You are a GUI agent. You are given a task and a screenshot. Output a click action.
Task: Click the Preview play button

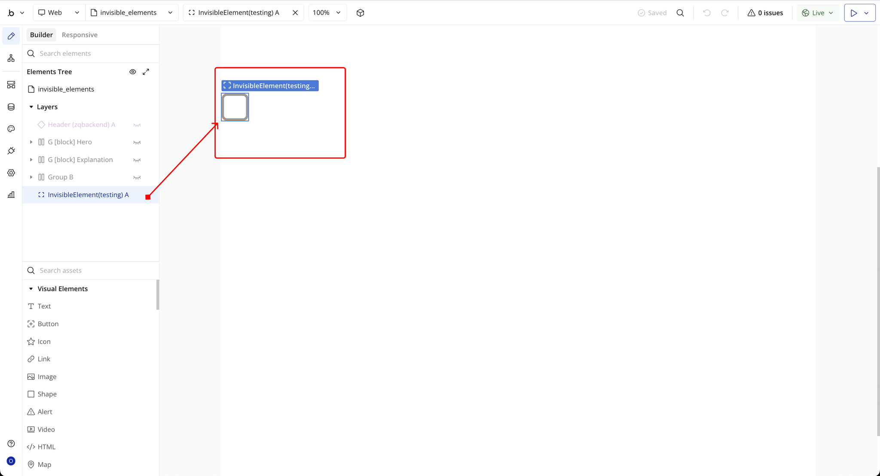click(853, 13)
